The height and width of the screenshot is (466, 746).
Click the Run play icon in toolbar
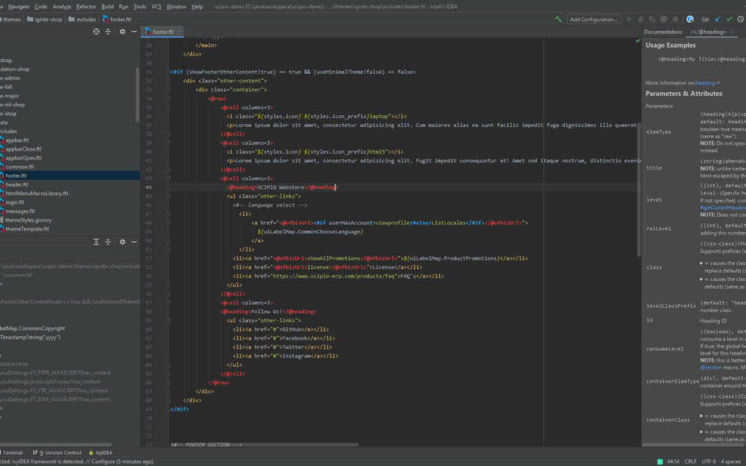coord(629,19)
